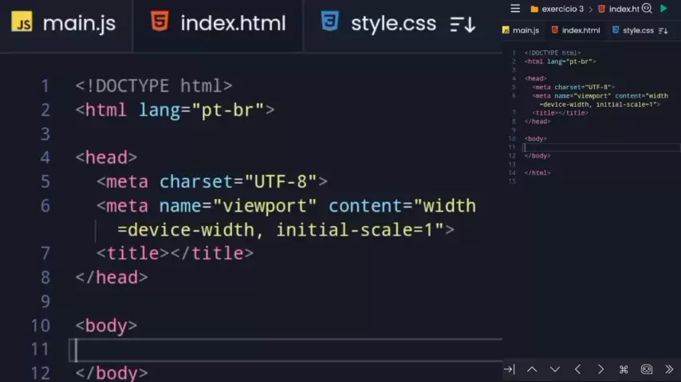681x382 pixels.
Task: Select style.css tab in small editor
Action: click(632, 30)
